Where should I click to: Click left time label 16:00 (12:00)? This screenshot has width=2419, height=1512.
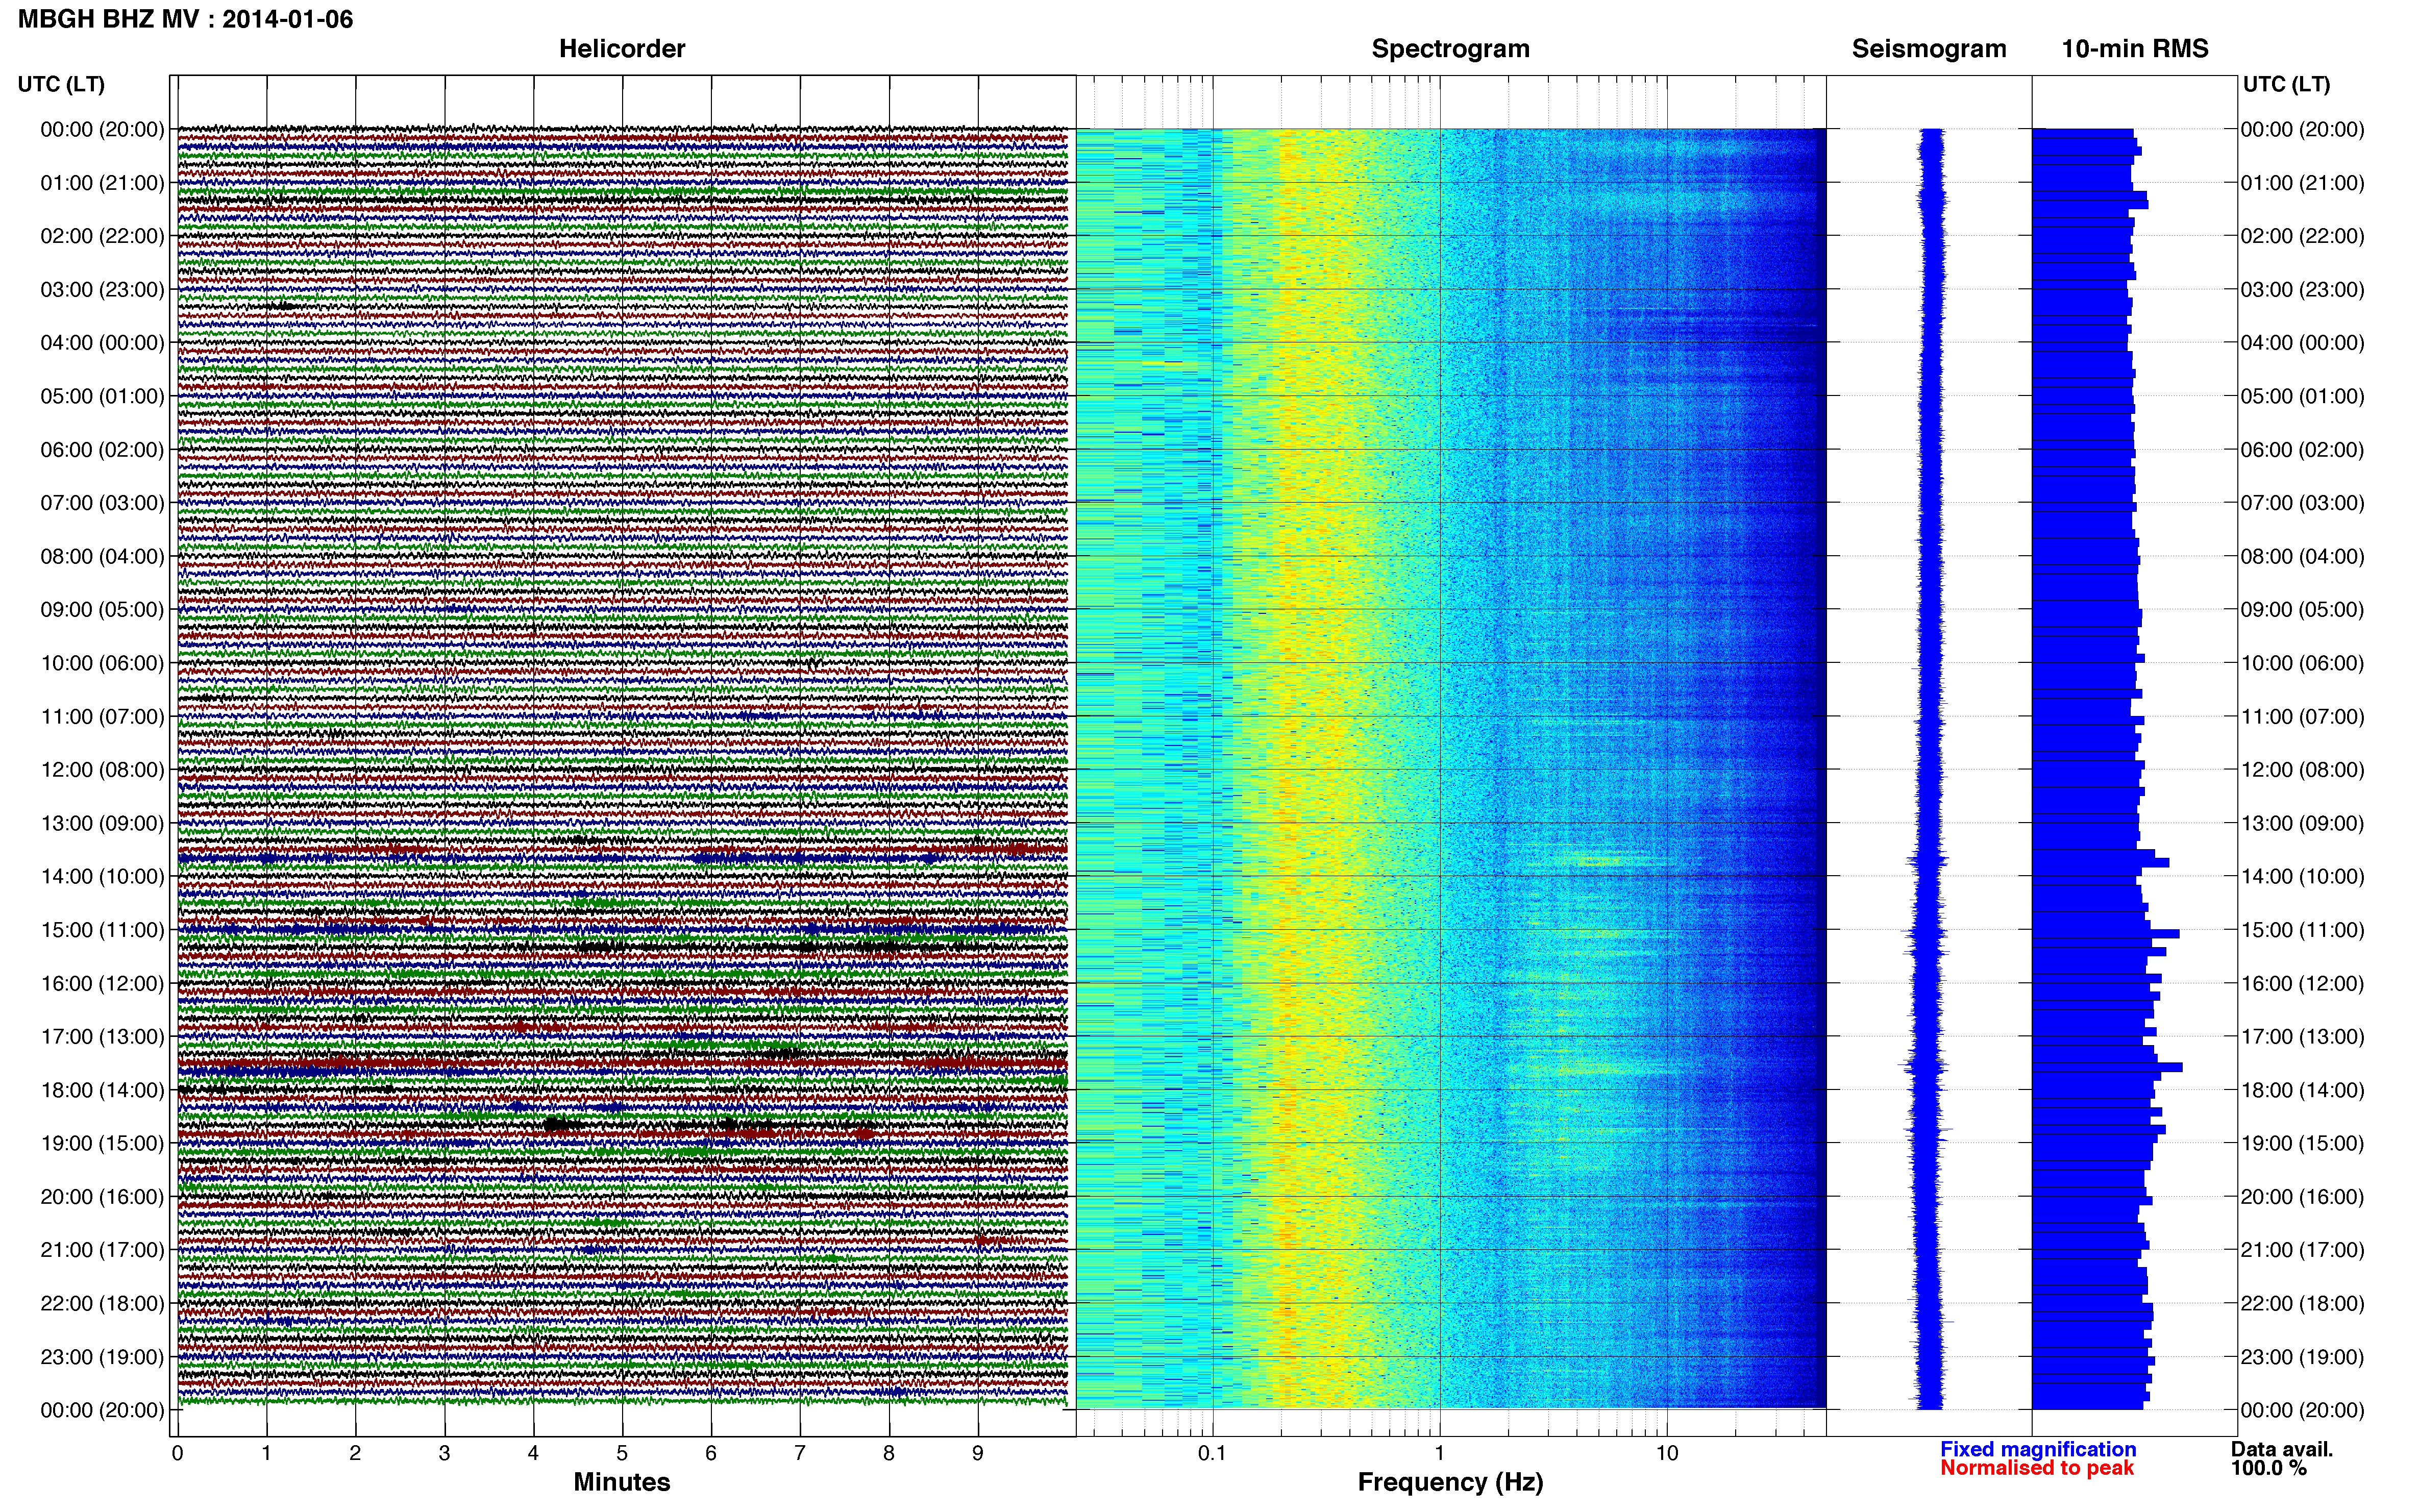[x=102, y=983]
